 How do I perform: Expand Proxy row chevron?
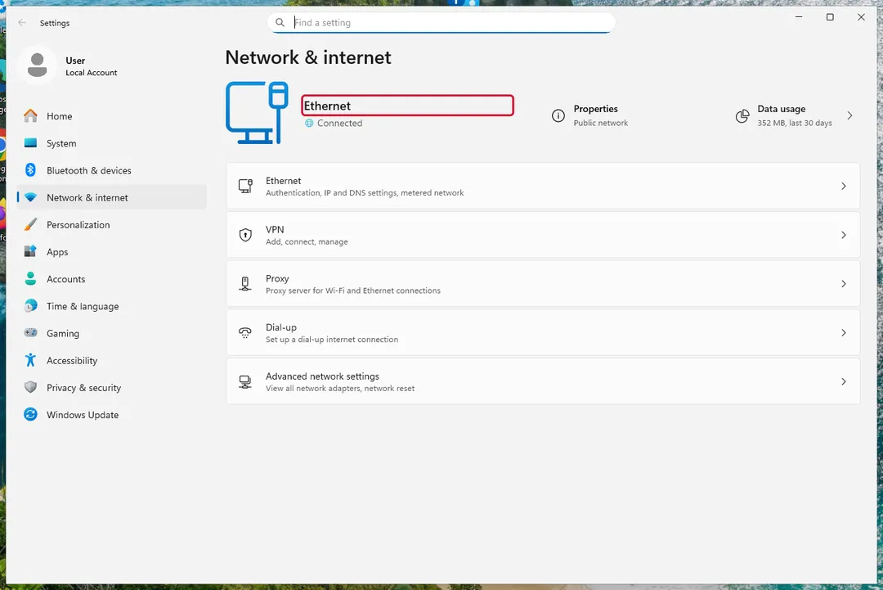[844, 284]
